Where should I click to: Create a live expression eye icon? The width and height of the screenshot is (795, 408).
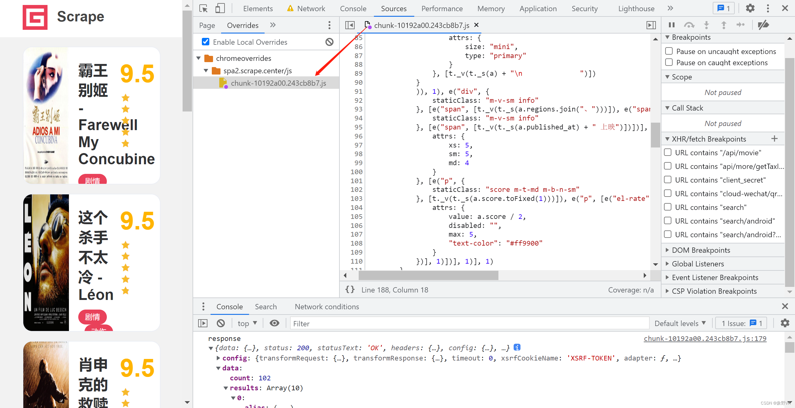coord(274,323)
